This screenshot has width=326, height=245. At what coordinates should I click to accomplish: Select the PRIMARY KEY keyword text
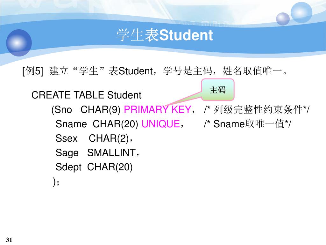(x=157, y=109)
